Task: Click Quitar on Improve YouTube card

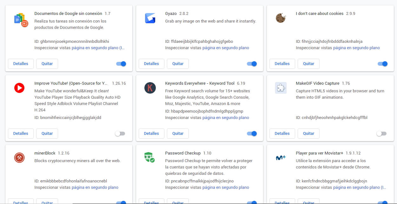Action: point(47,134)
